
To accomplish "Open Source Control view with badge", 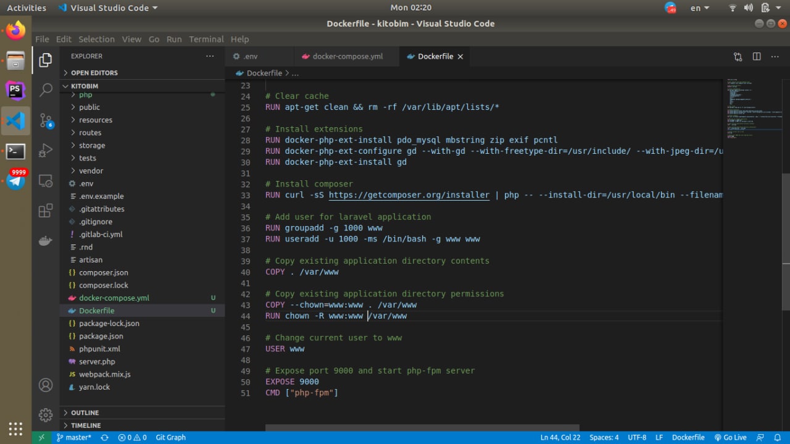I will (x=46, y=120).
